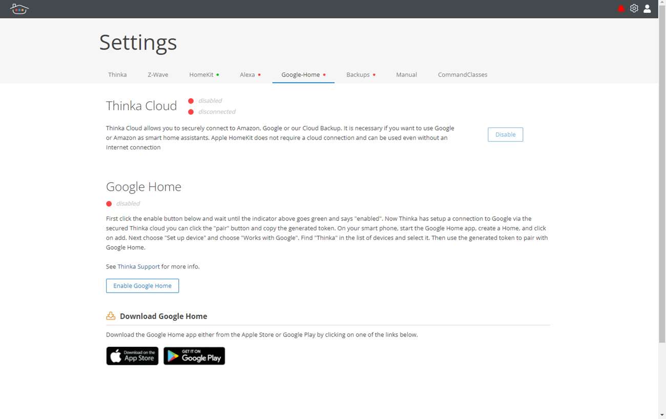Open the HomeKit settings tab
Screen dimensions: 666x419
coord(204,75)
